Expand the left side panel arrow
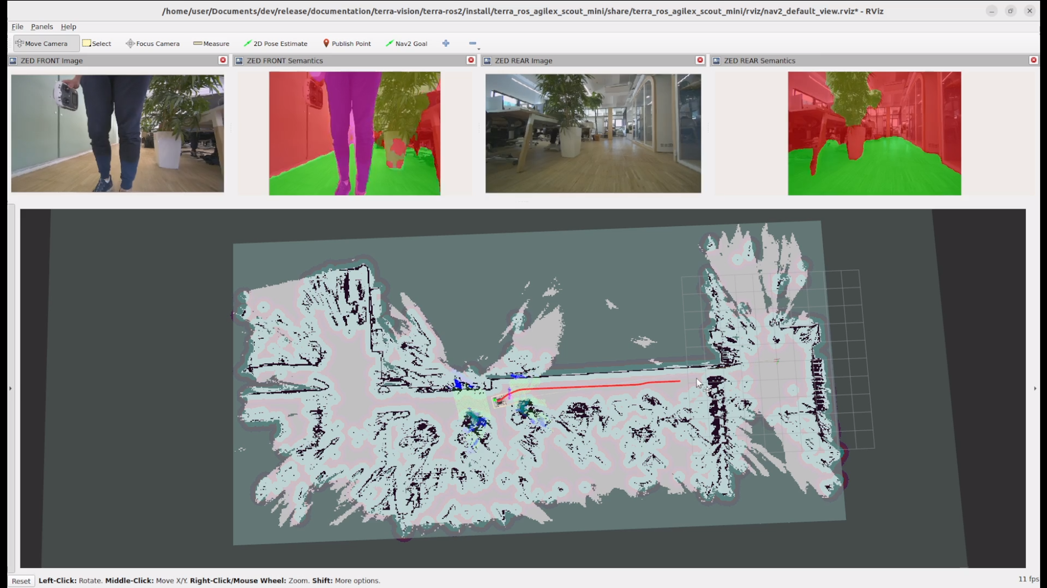This screenshot has width=1047, height=588. click(11, 388)
